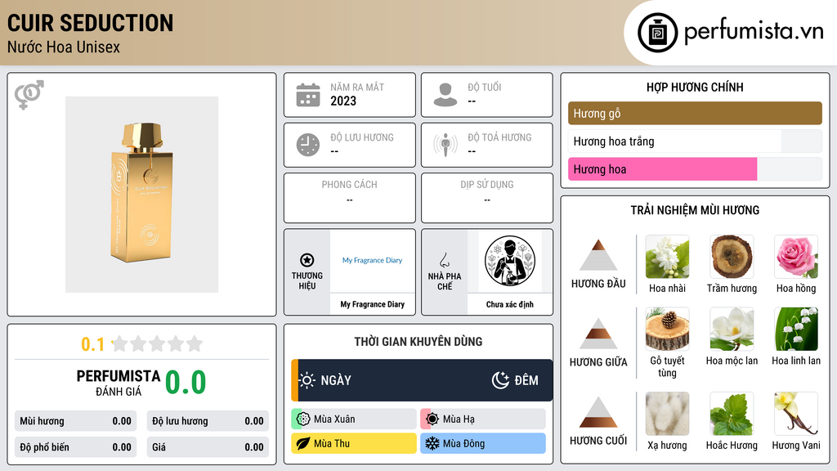837x471 pixels.
Task: Click the perfumista.vn site name
Action: coord(754,31)
